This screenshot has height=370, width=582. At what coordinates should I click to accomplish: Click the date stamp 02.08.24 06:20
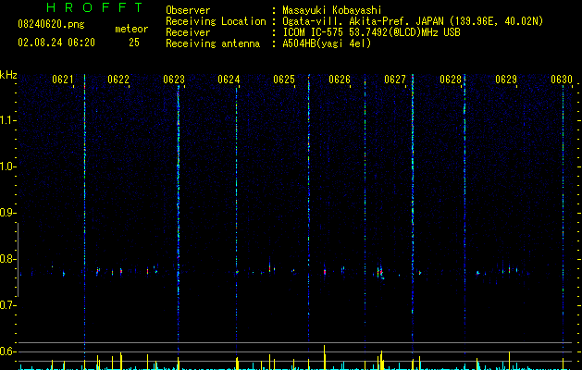point(56,43)
